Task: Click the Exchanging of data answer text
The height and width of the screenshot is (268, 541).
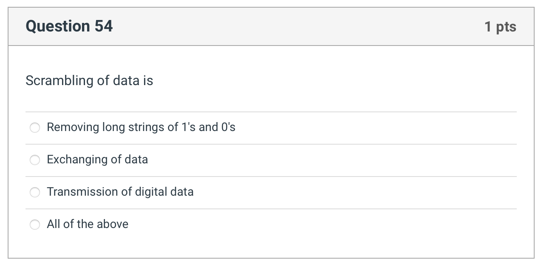Action: tap(97, 160)
